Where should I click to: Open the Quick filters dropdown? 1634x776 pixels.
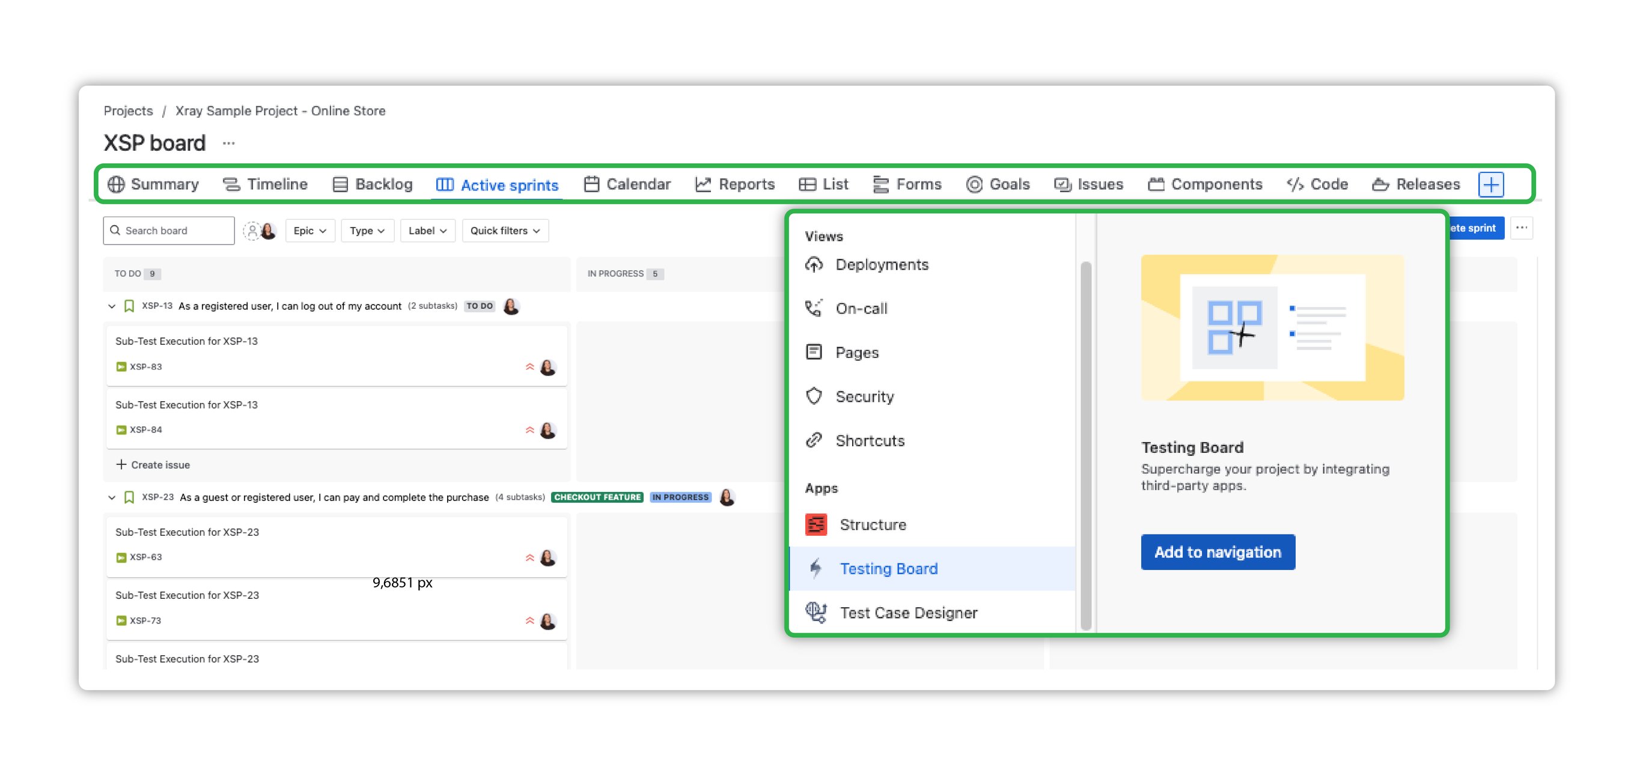point(505,231)
